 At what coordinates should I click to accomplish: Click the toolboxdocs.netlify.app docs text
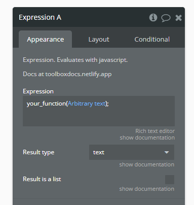(79, 74)
